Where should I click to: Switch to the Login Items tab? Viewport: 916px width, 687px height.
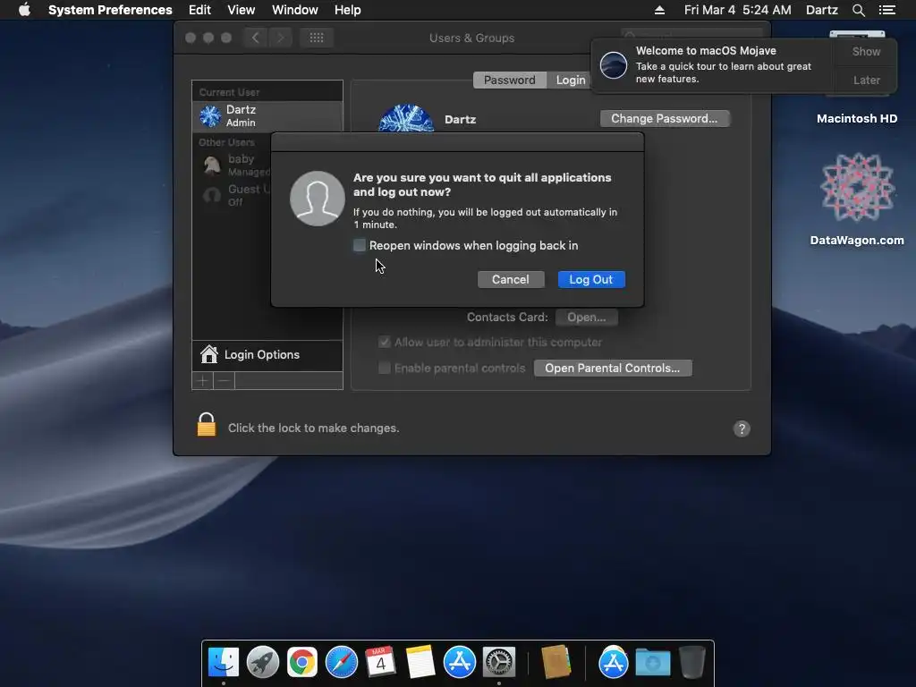pos(570,80)
